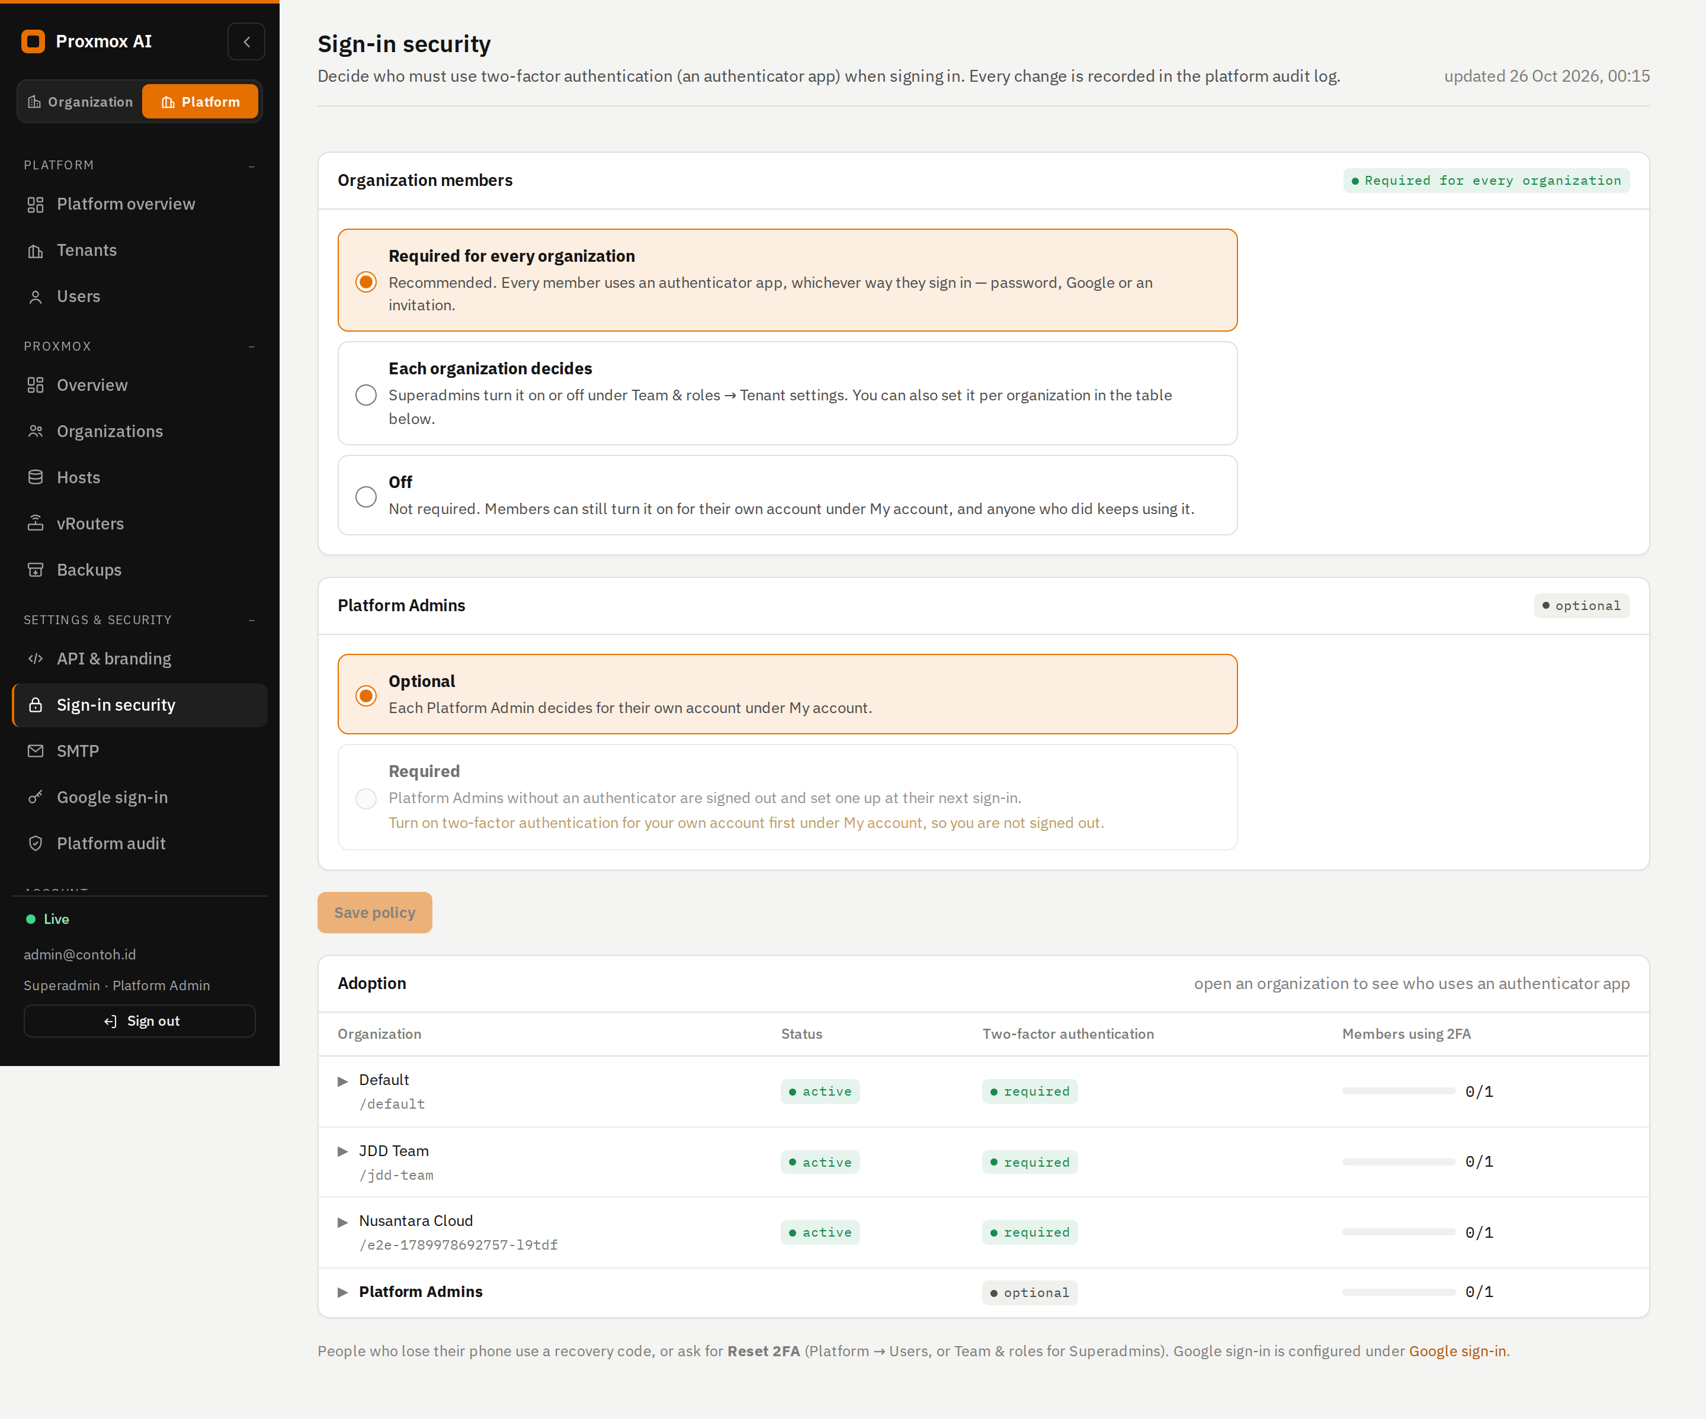Follow the Google sign-in link in footer

(1457, 1351)
